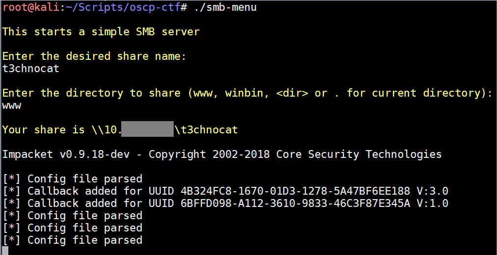Click 'Core Security Technologies' copyright text

click(359, 154)
